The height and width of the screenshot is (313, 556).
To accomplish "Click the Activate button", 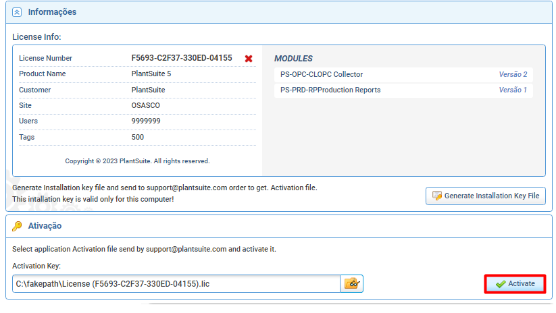I will click(515, 283).
